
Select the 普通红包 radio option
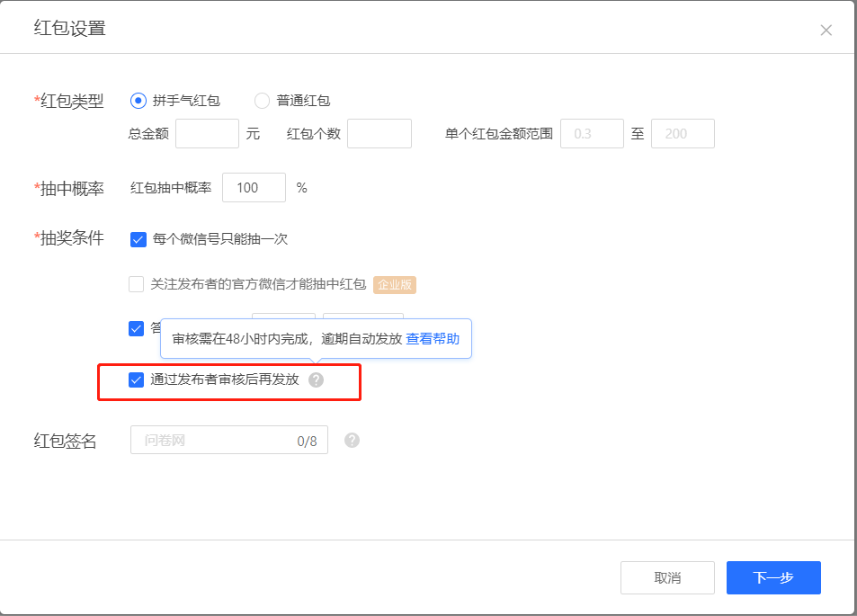click(x=262, y=101)
